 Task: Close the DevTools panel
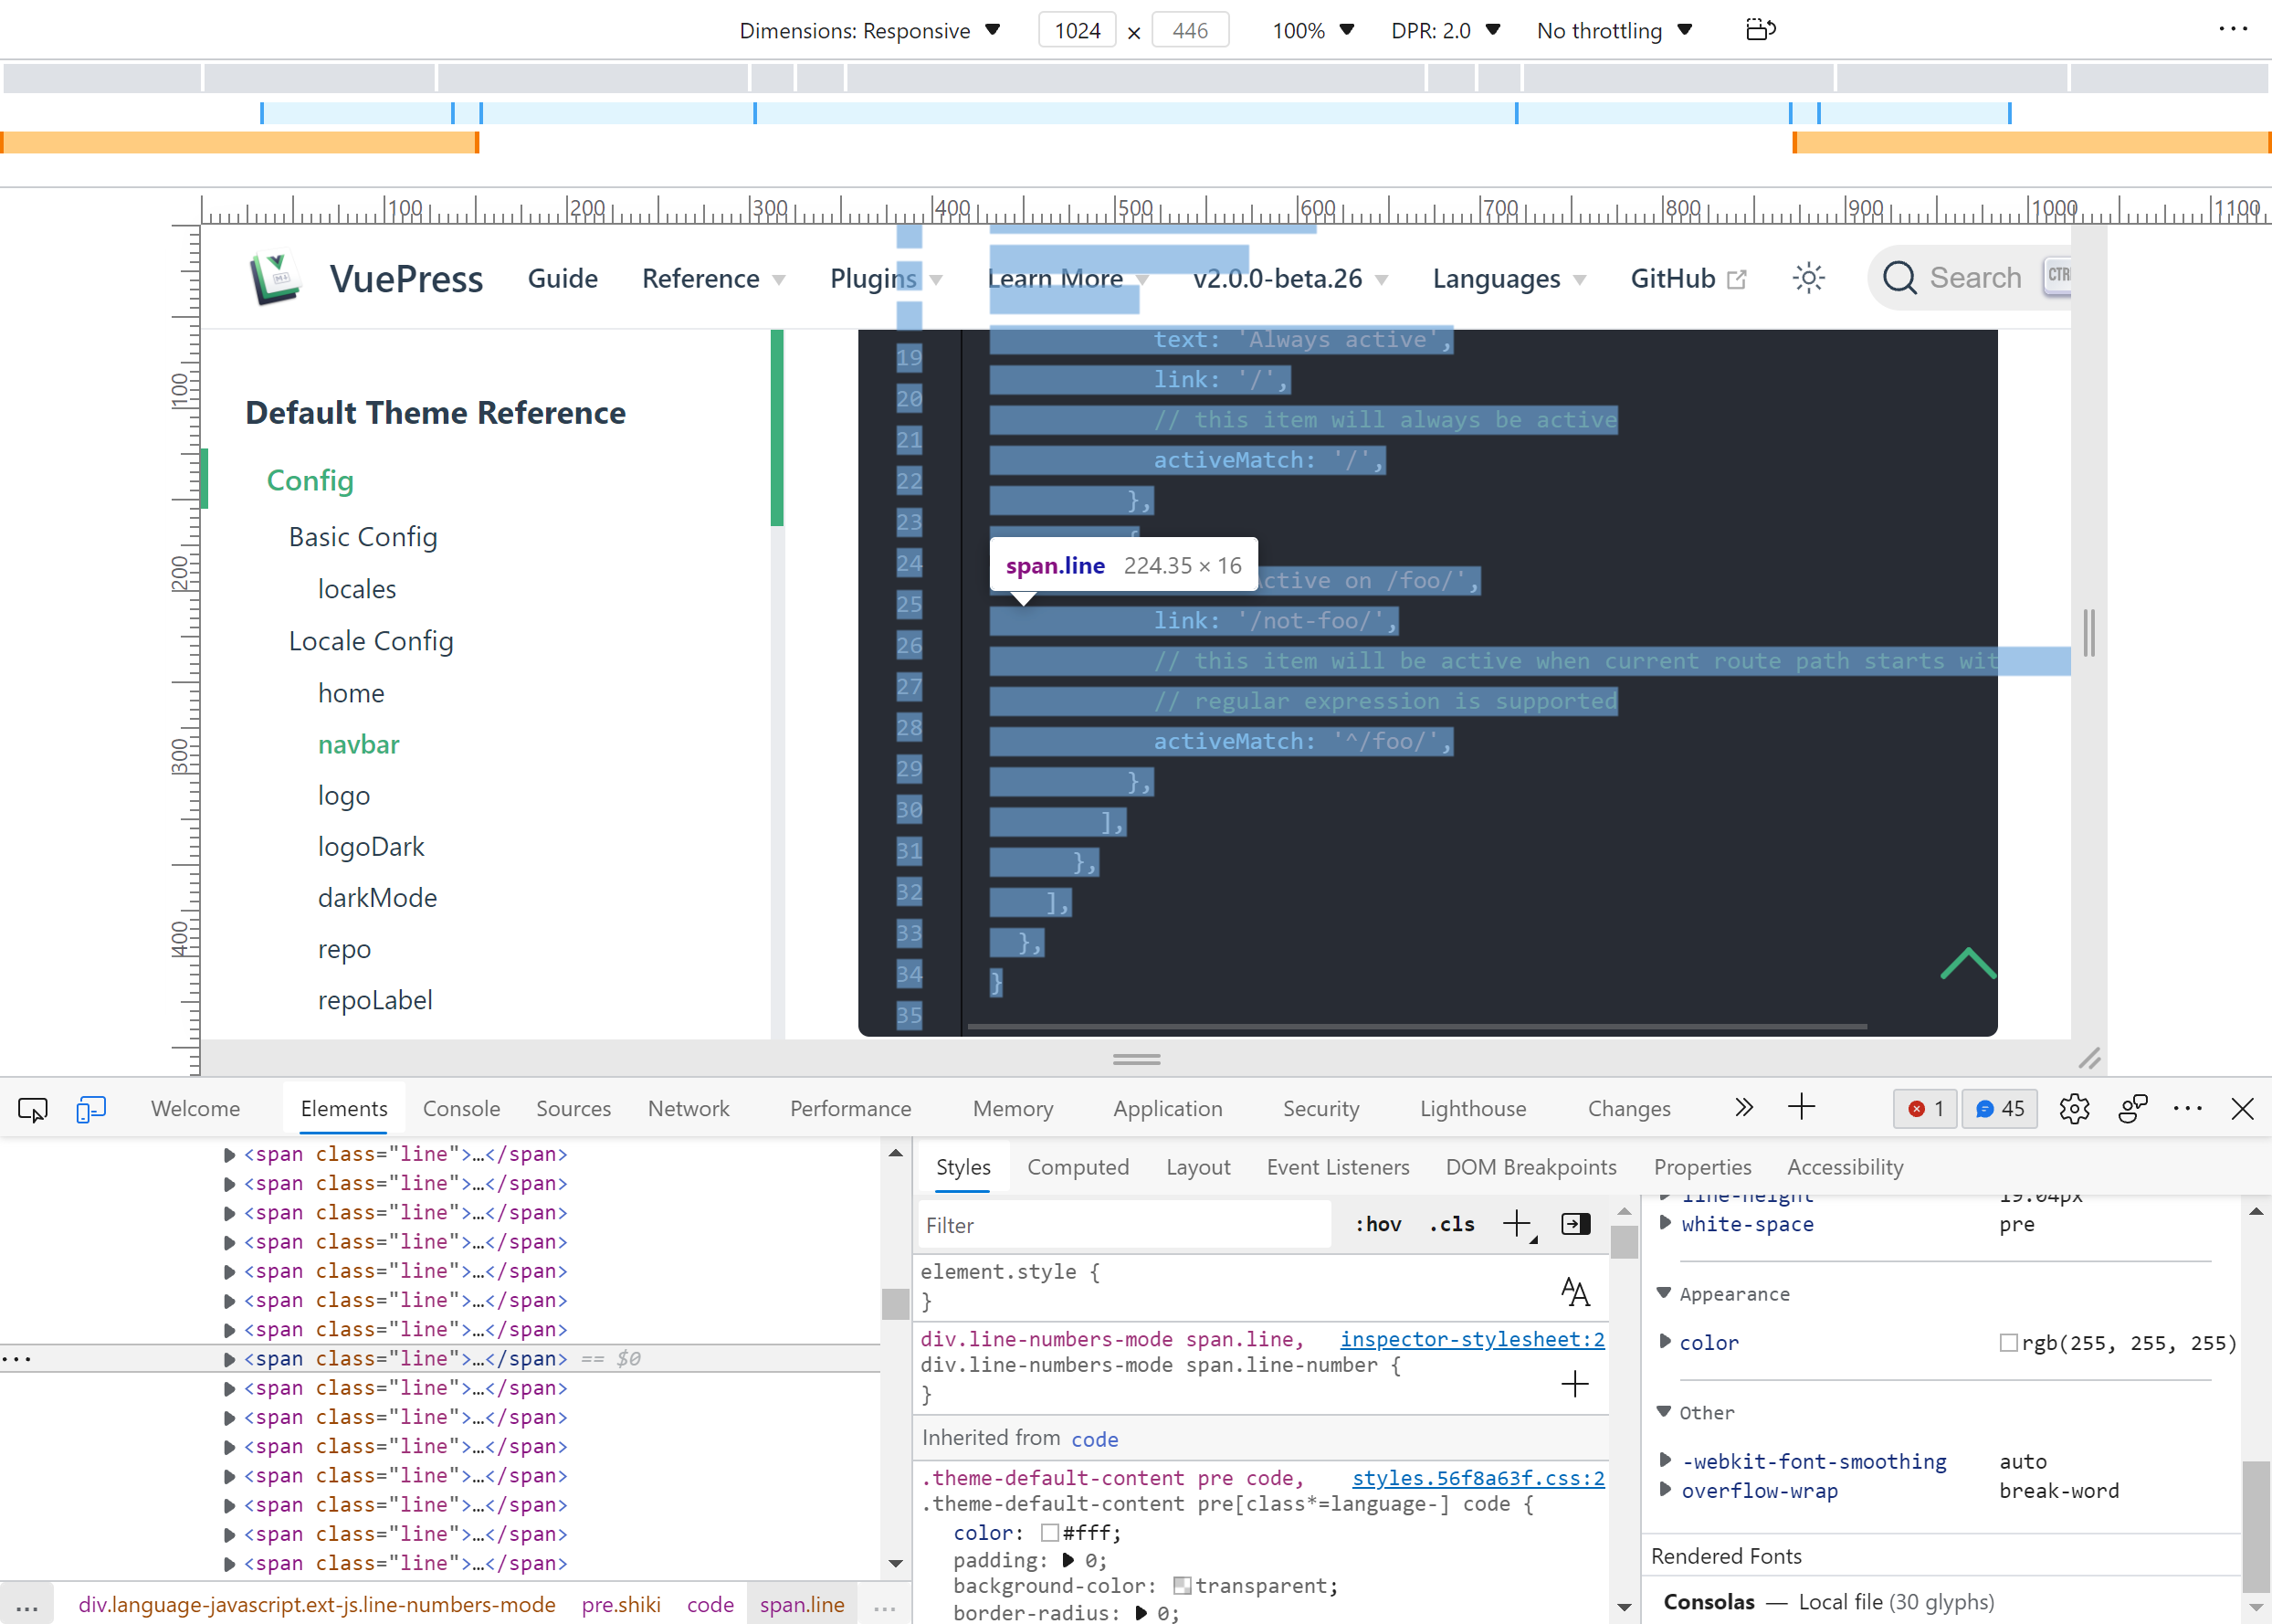(x=2242, y=1109)
